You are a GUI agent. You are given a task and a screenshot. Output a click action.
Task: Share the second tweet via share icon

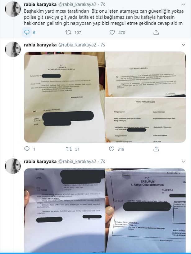click(156, 149)
